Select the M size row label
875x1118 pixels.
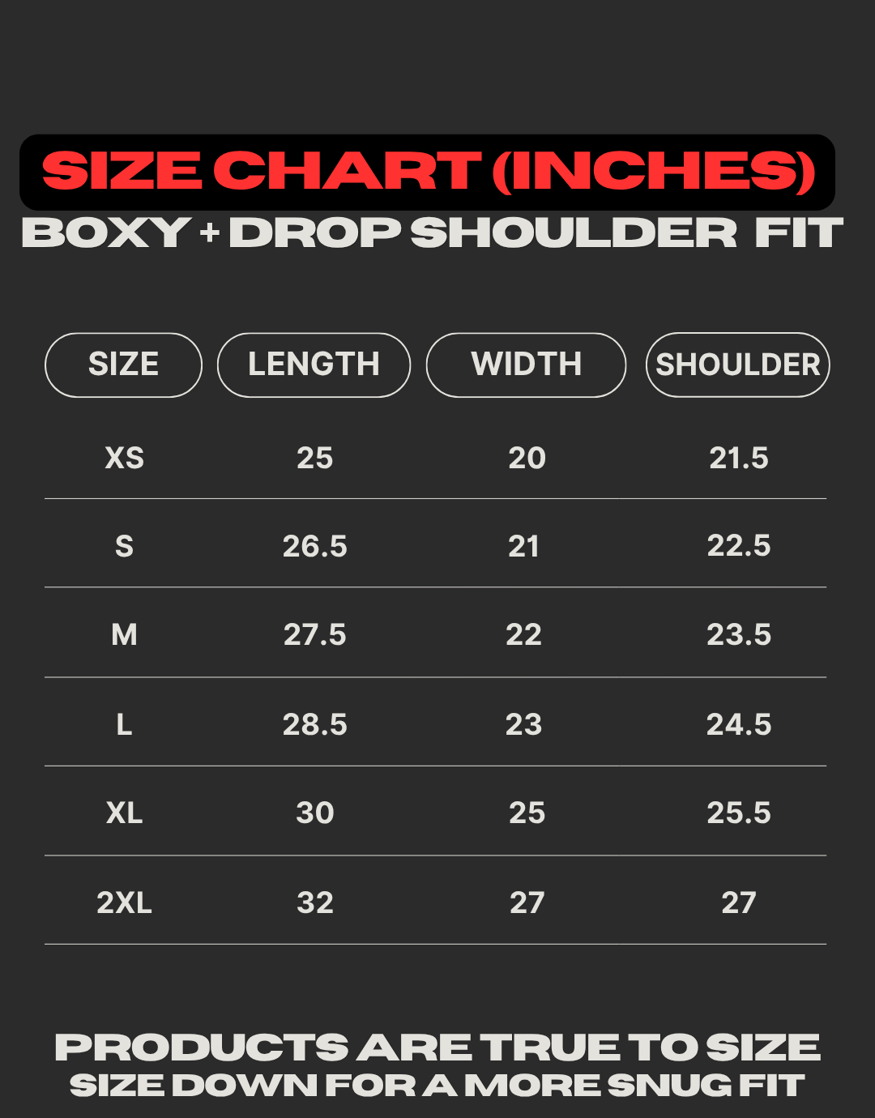click(x=124, y=635)
